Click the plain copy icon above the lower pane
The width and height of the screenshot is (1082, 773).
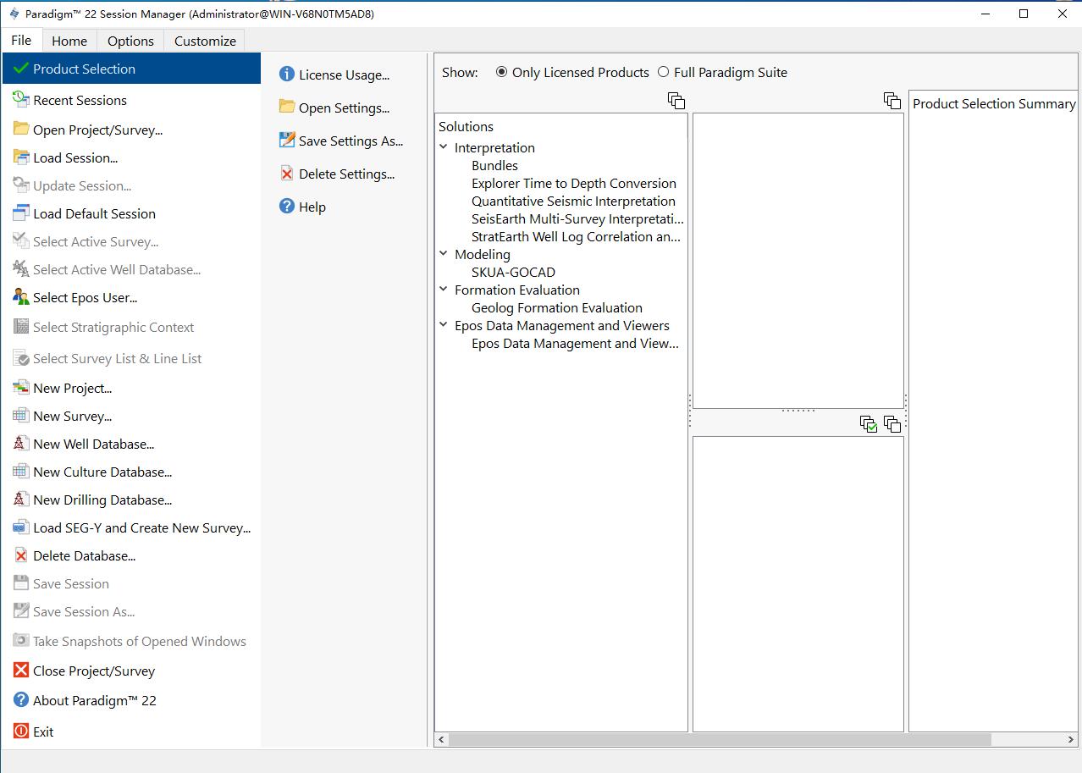(892, 424)
